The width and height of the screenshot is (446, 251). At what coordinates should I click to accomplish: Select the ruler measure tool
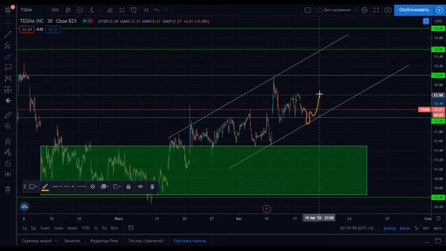8,115
